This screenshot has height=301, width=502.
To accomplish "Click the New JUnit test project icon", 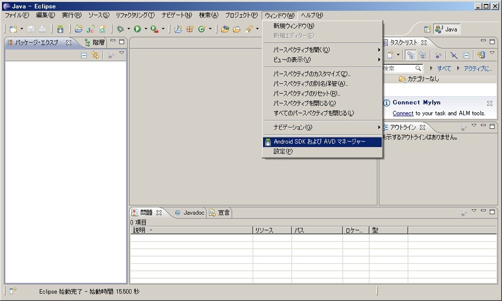I will (x=90, y=29).
